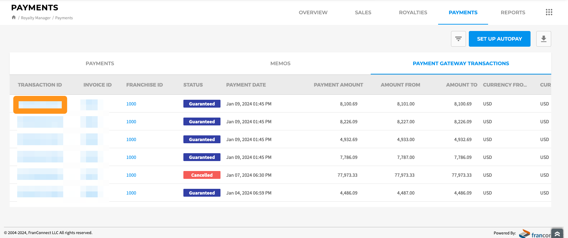The width and height of the screenshot is (568, 238).
Task: Switch to the Memos sub-tab
Action: 280,63
